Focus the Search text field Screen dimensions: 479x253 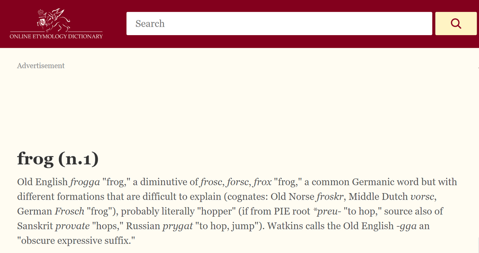click(x=279, y=24)
